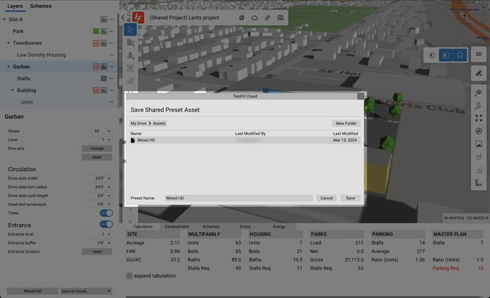
Task: Click the link share icon
Action: point(268,18)
